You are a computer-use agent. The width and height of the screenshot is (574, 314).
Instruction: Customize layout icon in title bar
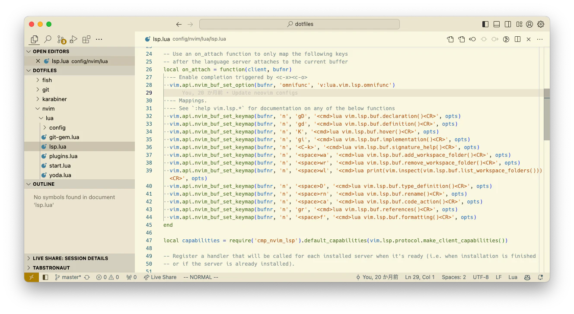click(519, 24)
